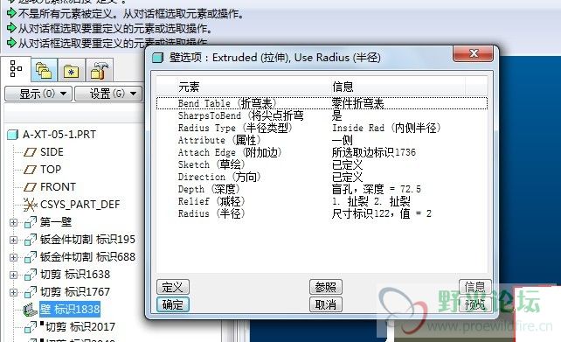Click the 壁选项 dialog title icon

pos(158,58)
